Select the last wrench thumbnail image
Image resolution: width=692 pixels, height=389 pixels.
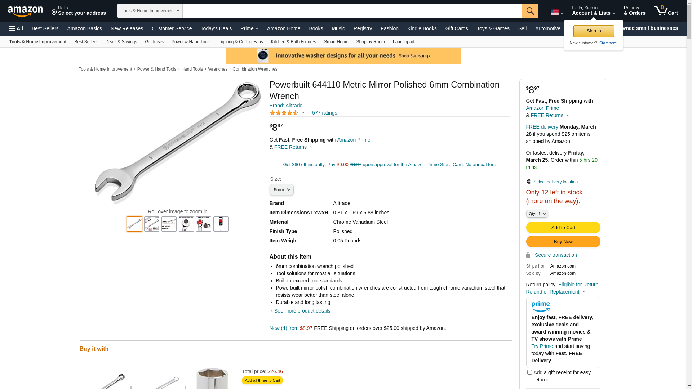(x=221, y=224)
